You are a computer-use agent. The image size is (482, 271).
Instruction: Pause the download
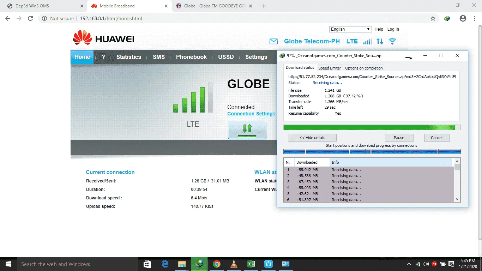coord(399,138)
